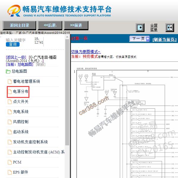Open 主动控制发动机支座 (ACM) entry
178x178 pixels.
39,152
